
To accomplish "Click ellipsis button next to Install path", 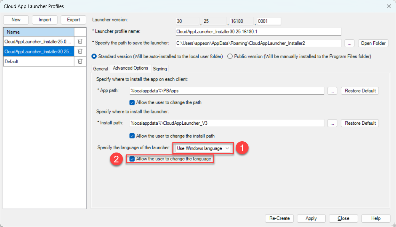I will pos(332,123).
